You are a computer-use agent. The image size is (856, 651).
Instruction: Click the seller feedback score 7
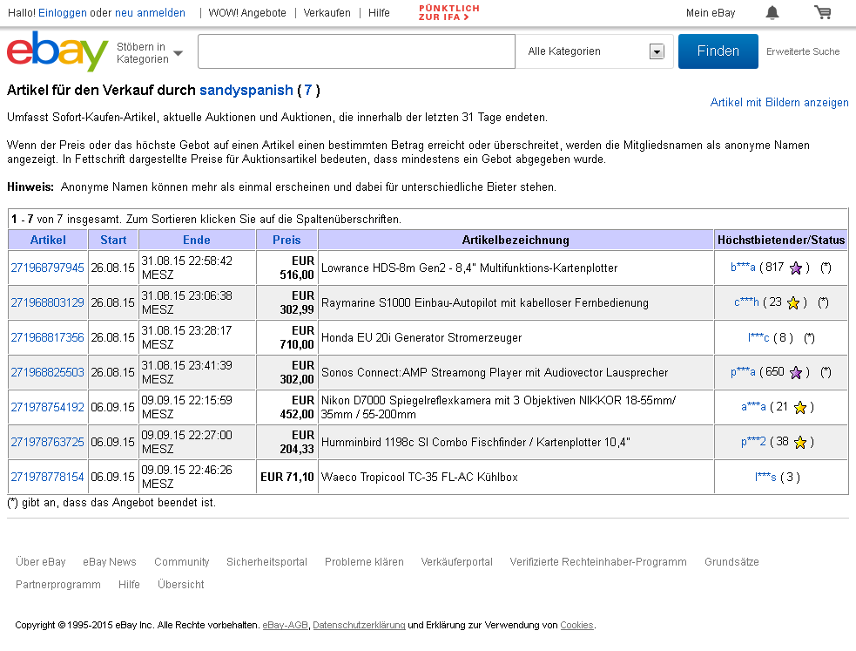coord(308,90)
